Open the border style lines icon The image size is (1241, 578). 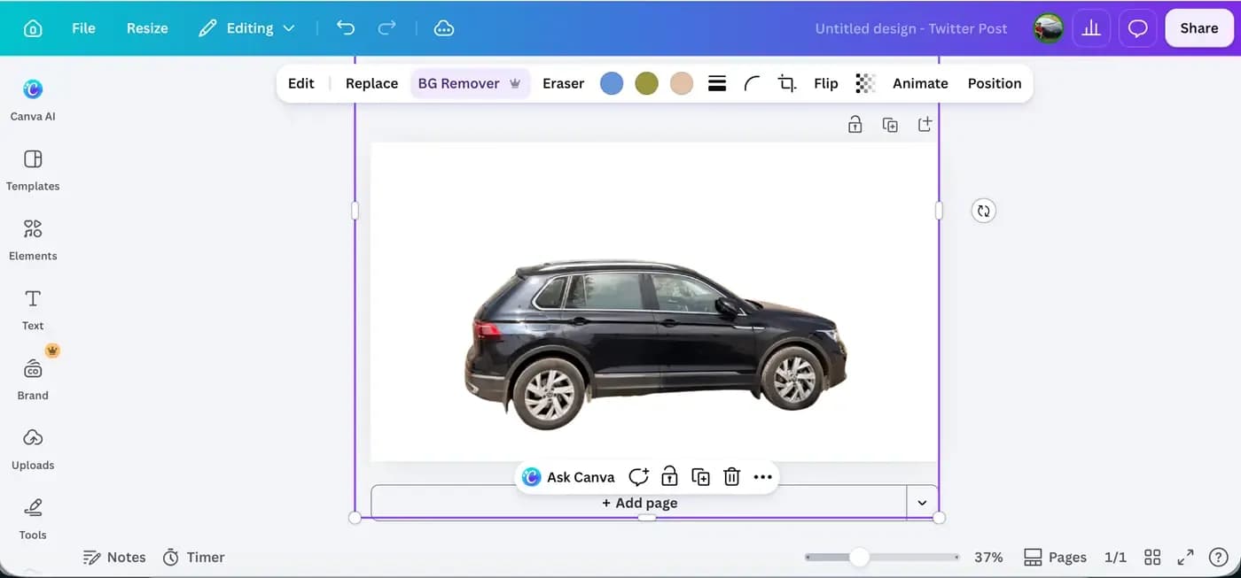point(717,83)
